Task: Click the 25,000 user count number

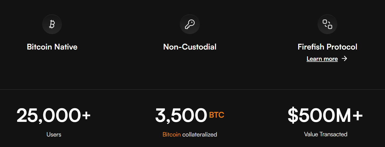Action: click(49, 116)
